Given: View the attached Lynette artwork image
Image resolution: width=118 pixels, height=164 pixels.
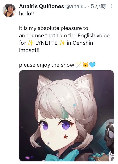Looking at the screenshot, I should [66, 116].
